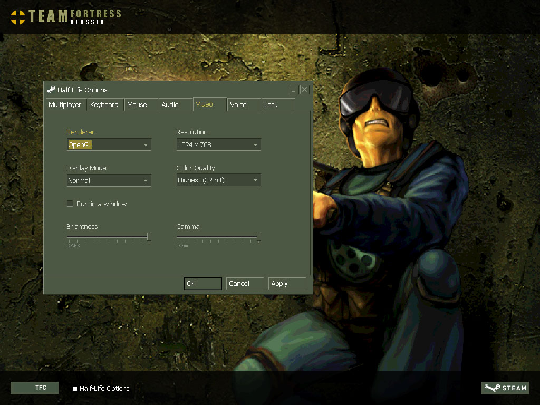Click the Brightness slider handle
Viewport: 540px width, 405px height.
[149, 237]
